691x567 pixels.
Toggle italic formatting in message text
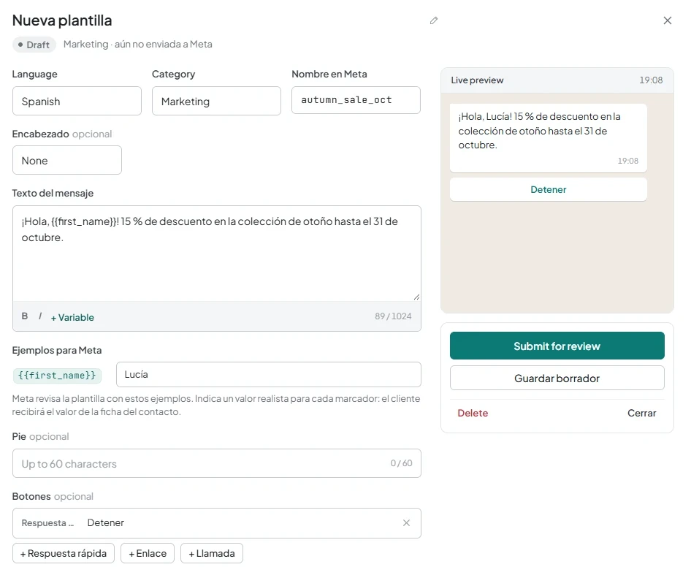40,316
